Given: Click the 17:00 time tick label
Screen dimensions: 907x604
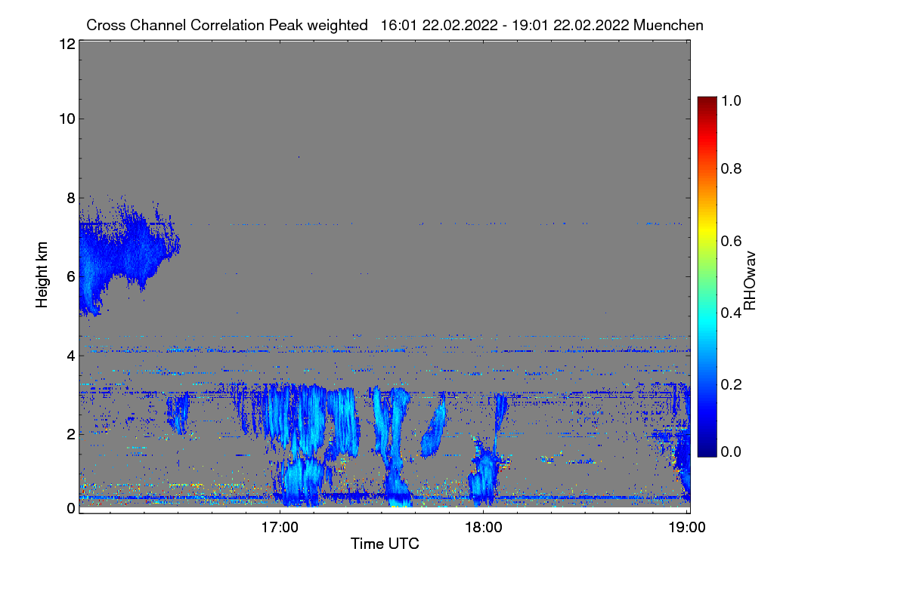Looking at the screenshot, I should tap(280, 528).
